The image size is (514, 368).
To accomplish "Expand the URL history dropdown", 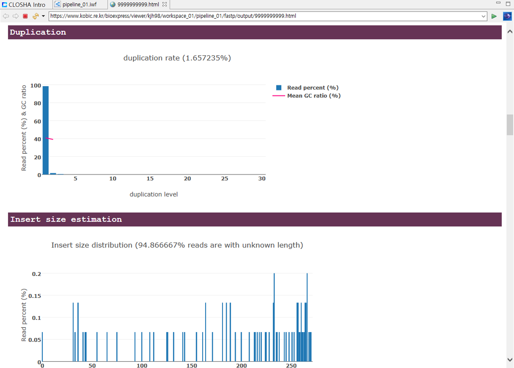I will 483,16.
